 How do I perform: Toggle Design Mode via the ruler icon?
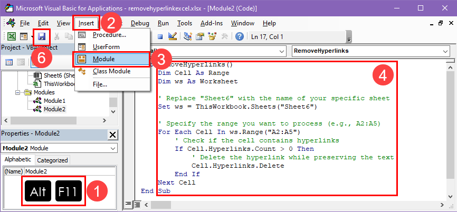[173, 36]
